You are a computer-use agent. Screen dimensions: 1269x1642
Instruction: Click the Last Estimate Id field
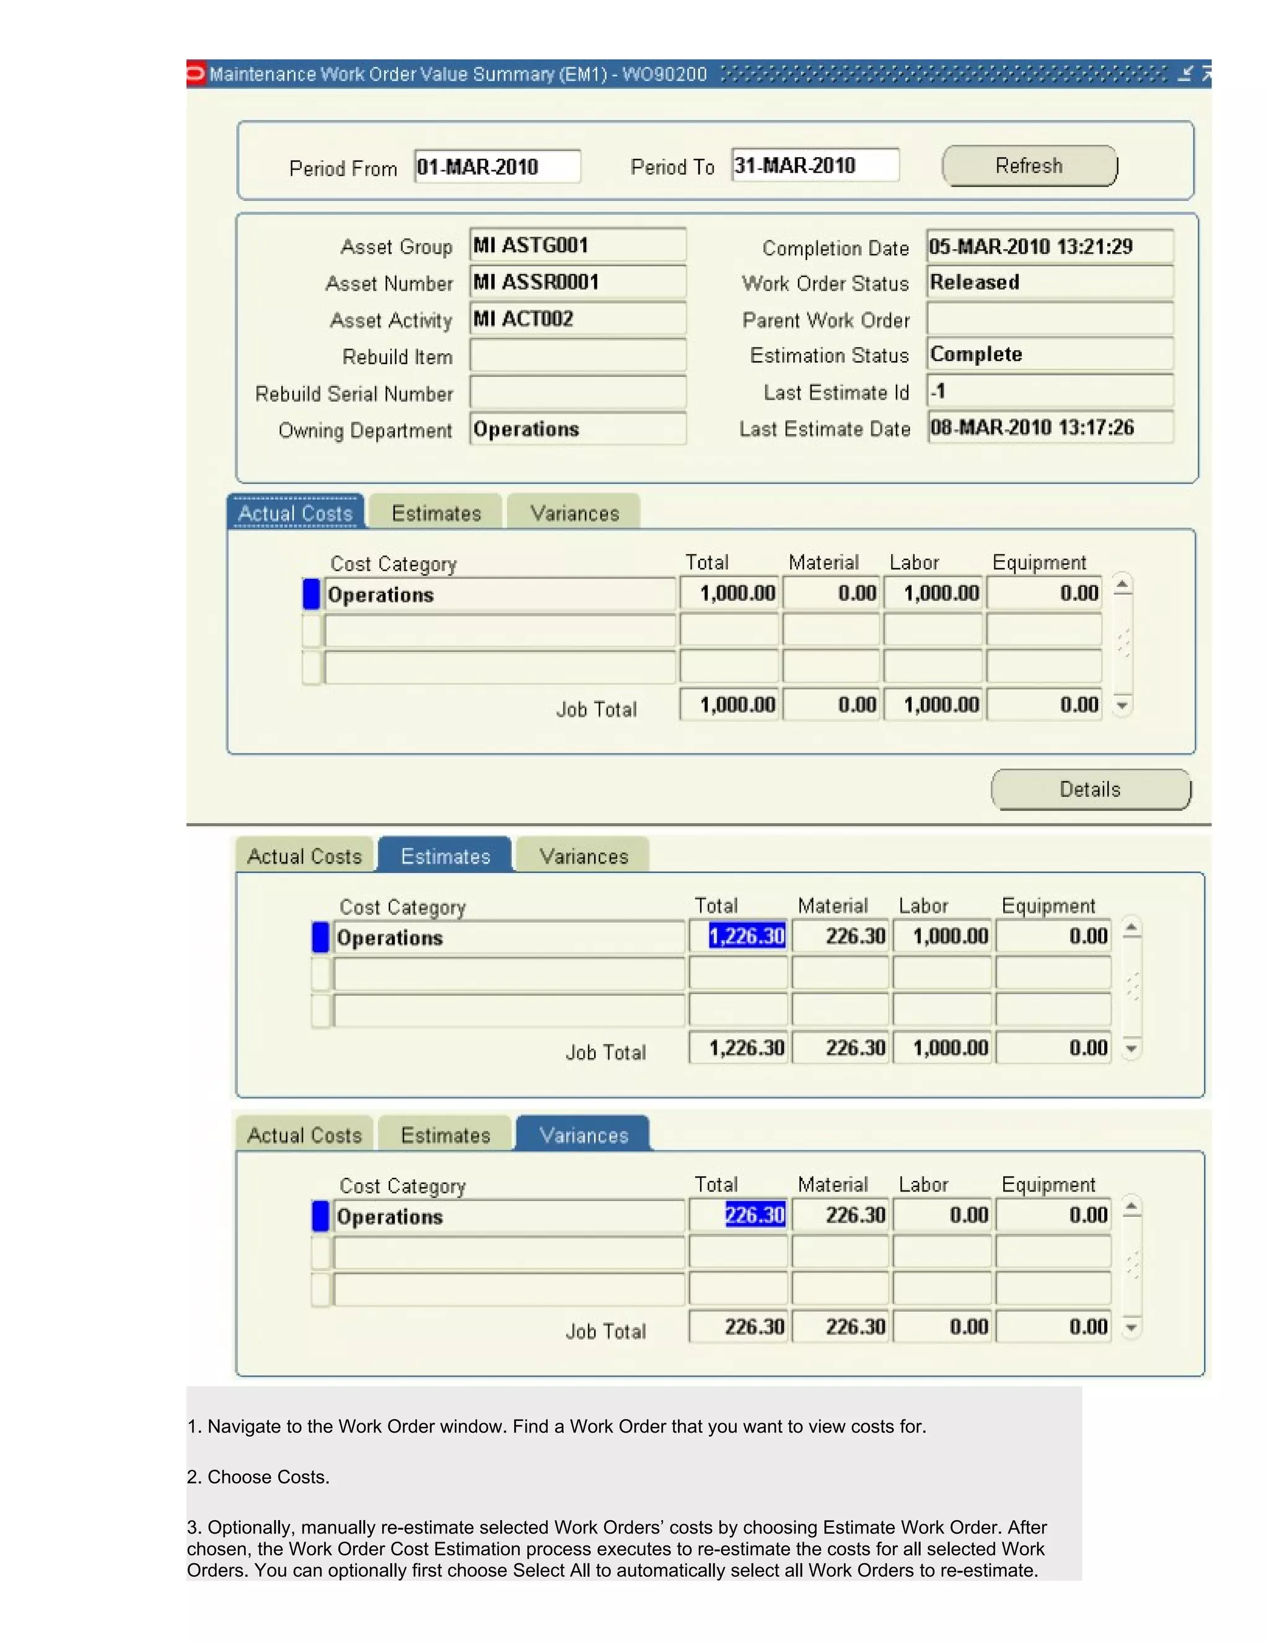pos(1050,391)
